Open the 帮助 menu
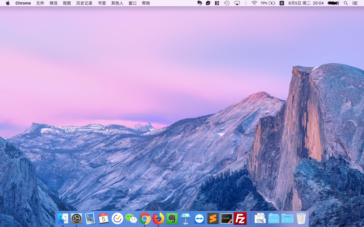 [146, 3]
